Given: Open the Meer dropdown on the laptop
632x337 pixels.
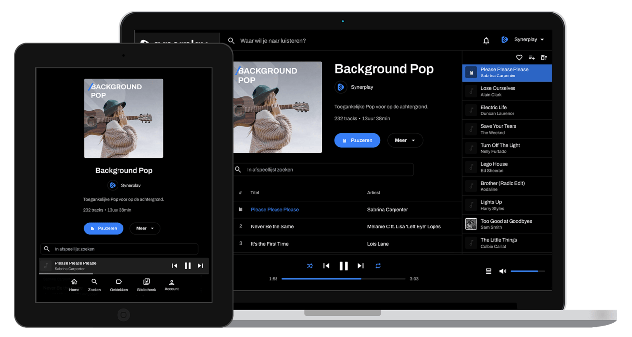Looking at the screenshot, I should (405, 140).
